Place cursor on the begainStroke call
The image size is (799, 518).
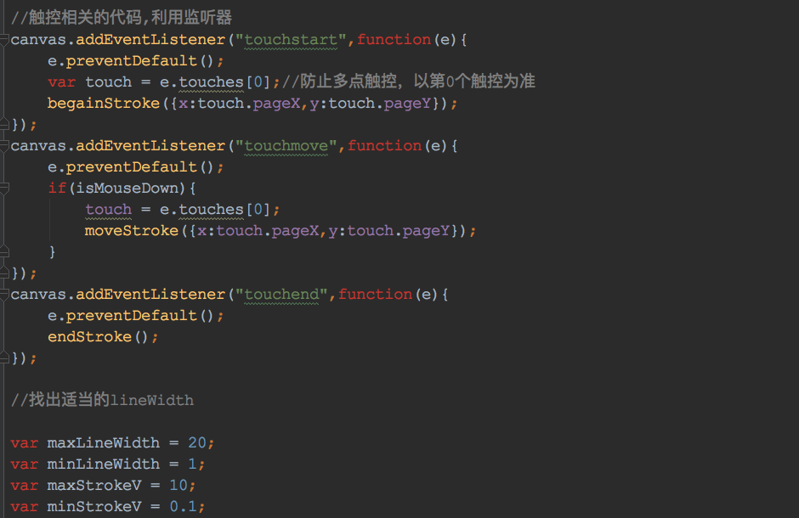tap(104, 104)
